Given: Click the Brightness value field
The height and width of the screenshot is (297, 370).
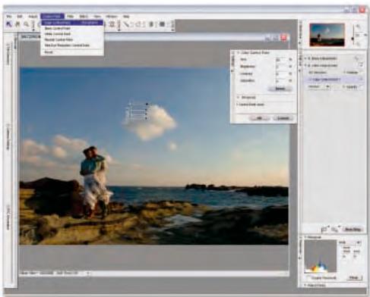Looking at the screenshot, I should (x=281, y=67).
